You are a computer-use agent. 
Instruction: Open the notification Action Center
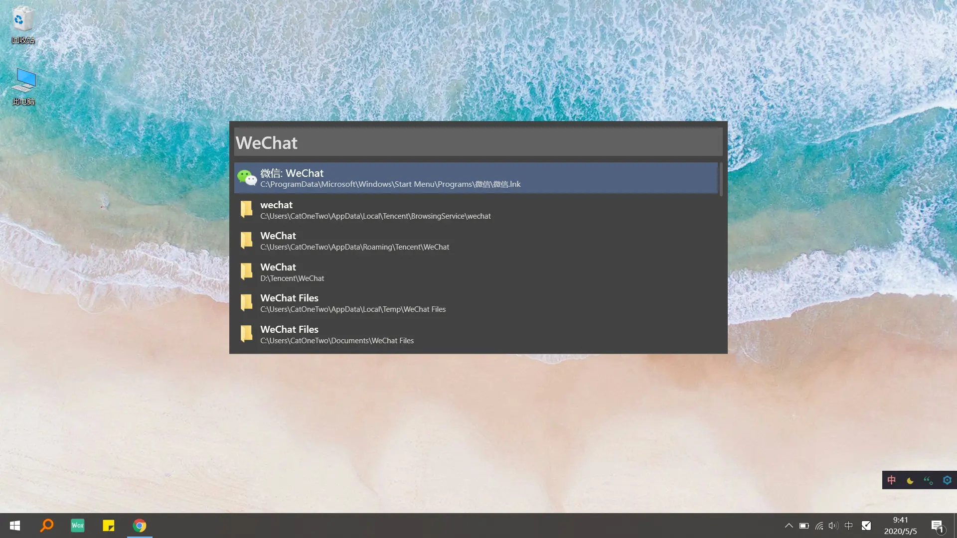click(x=937, y=526)
